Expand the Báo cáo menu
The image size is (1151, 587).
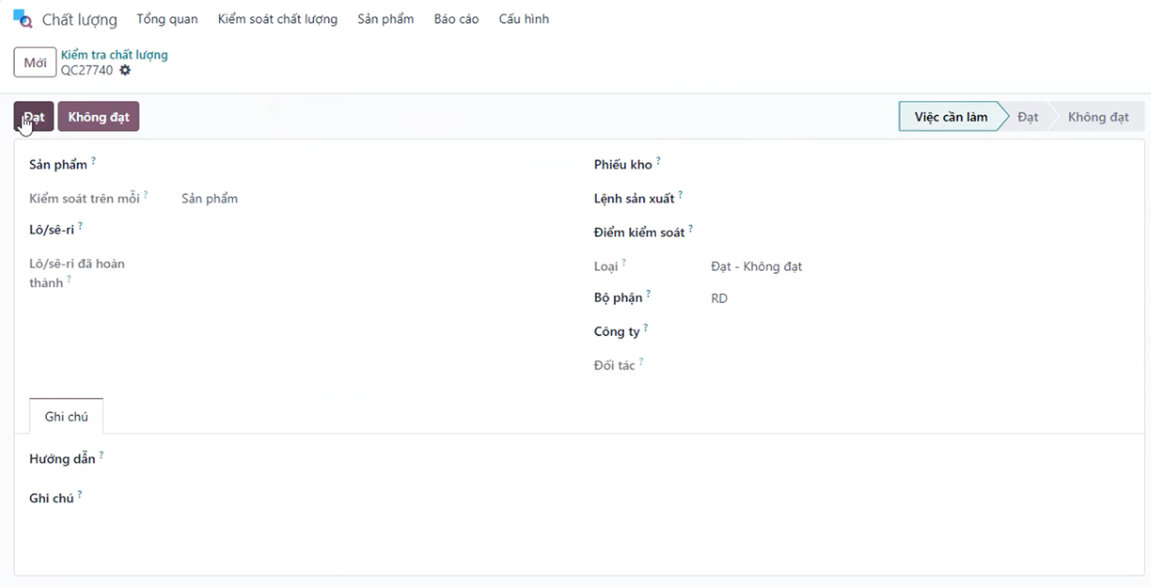coord(456,19)
